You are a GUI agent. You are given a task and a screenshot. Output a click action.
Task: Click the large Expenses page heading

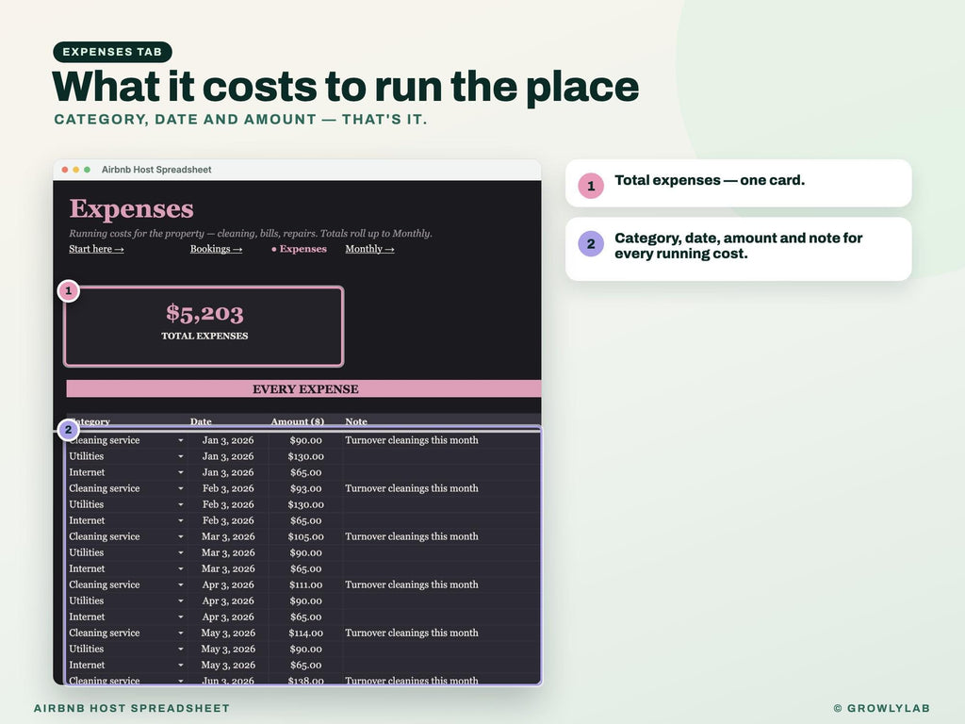[x=131, y=208]
